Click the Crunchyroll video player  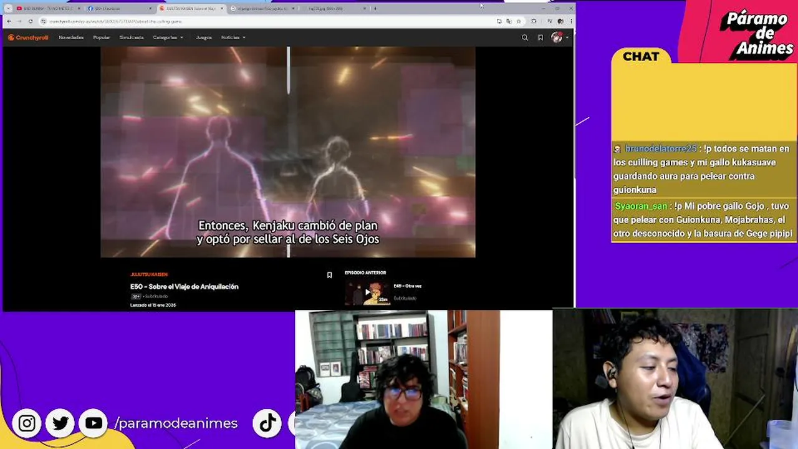[x=288, y=152]
